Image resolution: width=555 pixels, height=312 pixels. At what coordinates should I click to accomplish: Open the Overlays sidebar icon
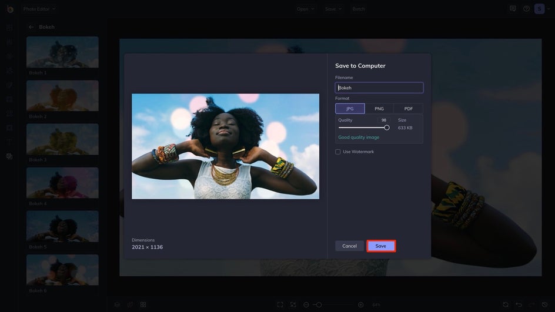coord(9,128)
